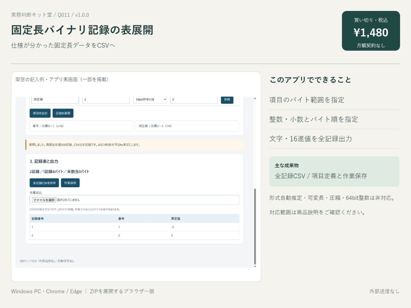Click the -2 value cell in table
The height and width of the screenshot is (308, 411).
point(173,227)
